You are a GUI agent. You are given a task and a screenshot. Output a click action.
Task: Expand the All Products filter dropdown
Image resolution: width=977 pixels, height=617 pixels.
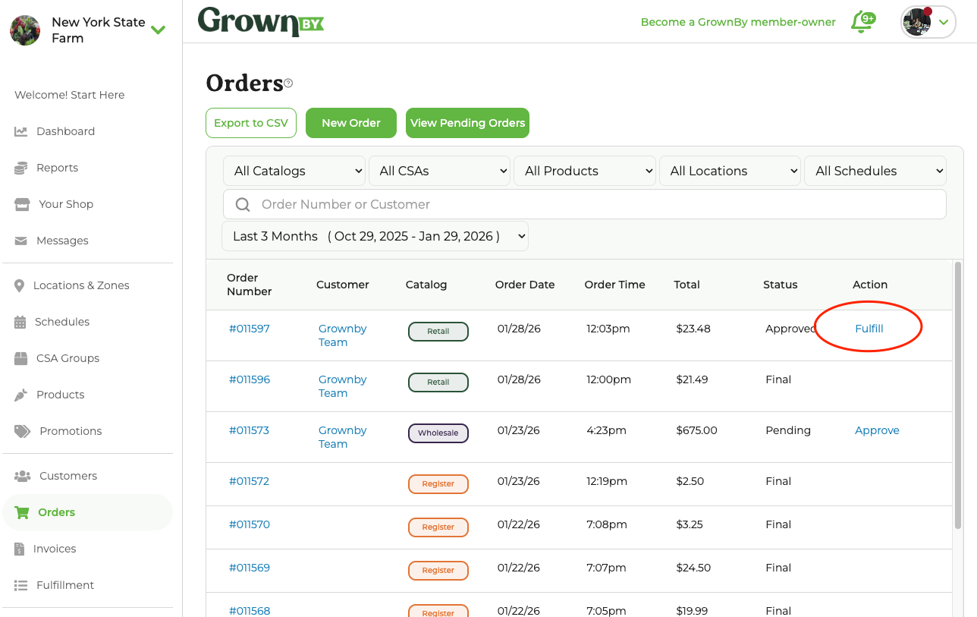[585, 171]
